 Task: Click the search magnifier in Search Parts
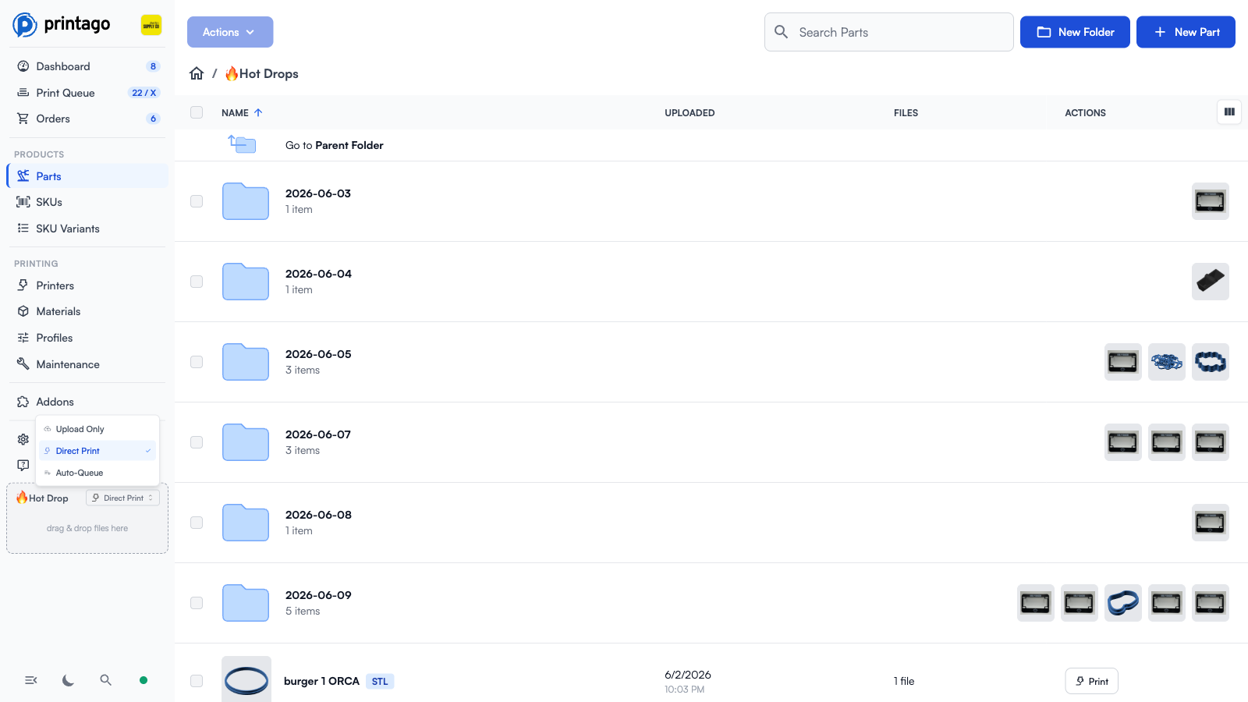coord(781,32)
